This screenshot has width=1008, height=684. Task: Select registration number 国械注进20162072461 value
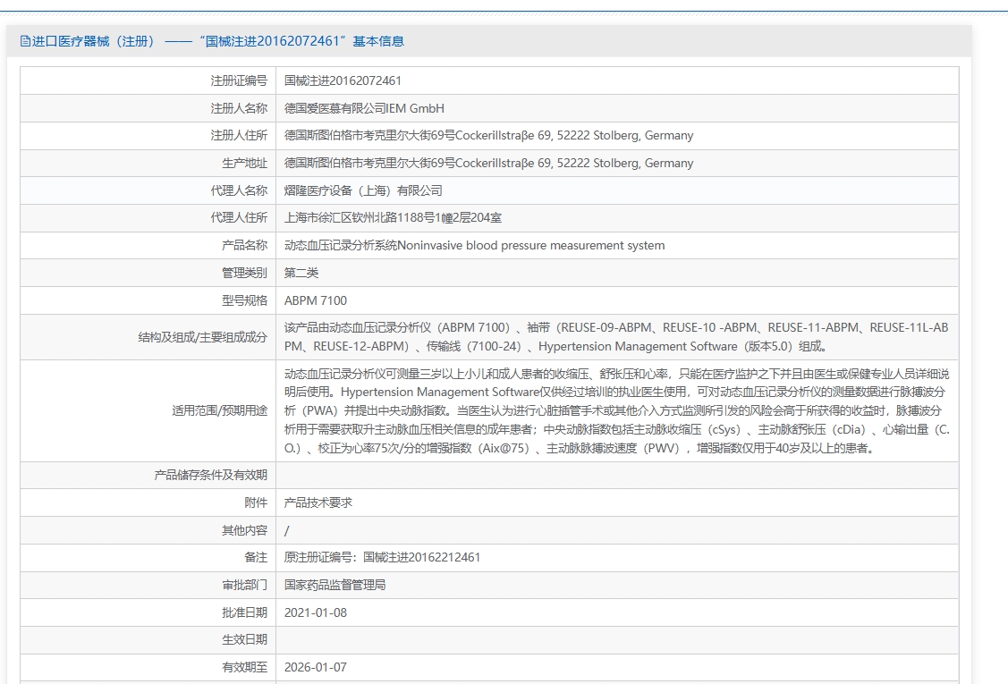[x=343, y=81]
